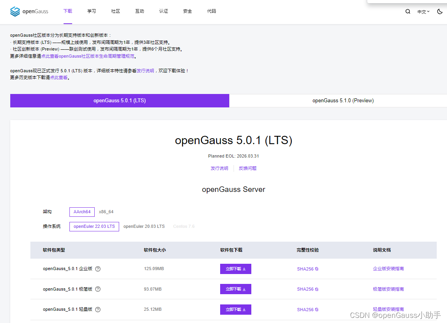The height and width of the screenshot is (323, 447).
Task: Switch to the openGauss 5.1.0 (Preview) tab
Action: pyautogui.click(x=343, y=101)
